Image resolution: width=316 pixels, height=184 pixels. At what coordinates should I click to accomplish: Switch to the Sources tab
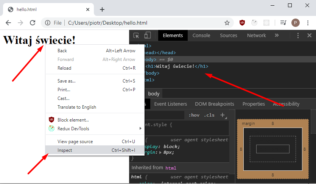coord(229,36)
